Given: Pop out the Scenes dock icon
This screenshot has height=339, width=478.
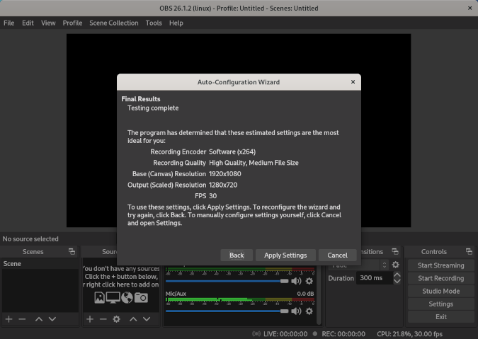Looking at the screenshot, I should 72,251.
